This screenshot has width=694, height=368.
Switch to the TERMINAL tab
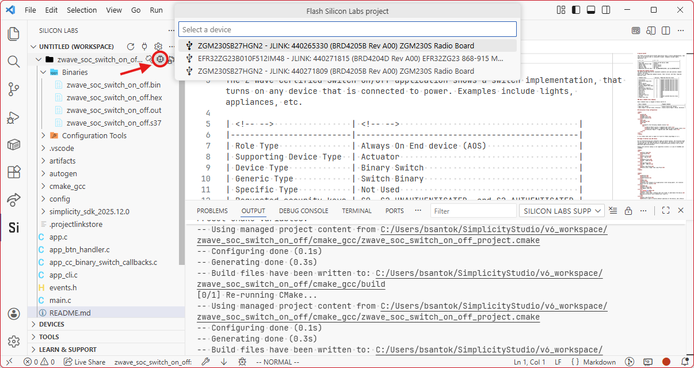point(357,211)
